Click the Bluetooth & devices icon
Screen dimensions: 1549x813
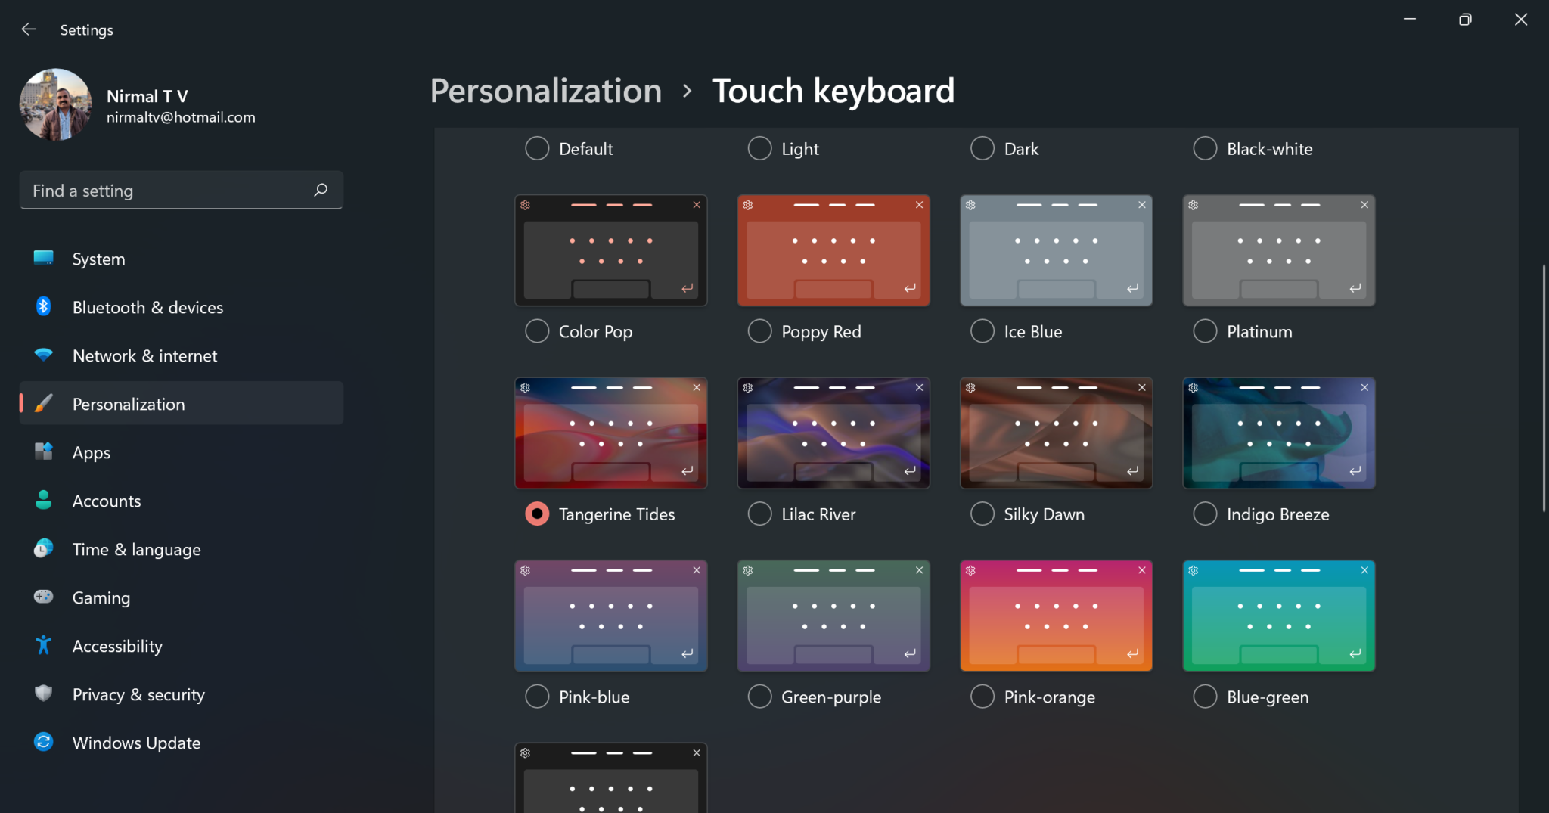[43, 307]
